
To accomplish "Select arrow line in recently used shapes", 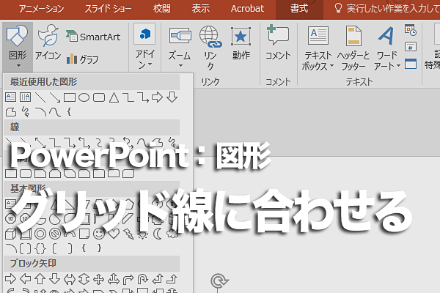I will point(55,97).
